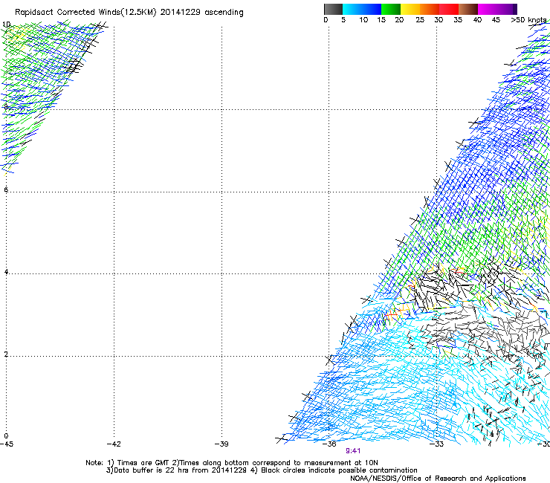Click the ">50 knots" legend label
The width and height of the screenshot is (550, 483).
click(528, 20)
